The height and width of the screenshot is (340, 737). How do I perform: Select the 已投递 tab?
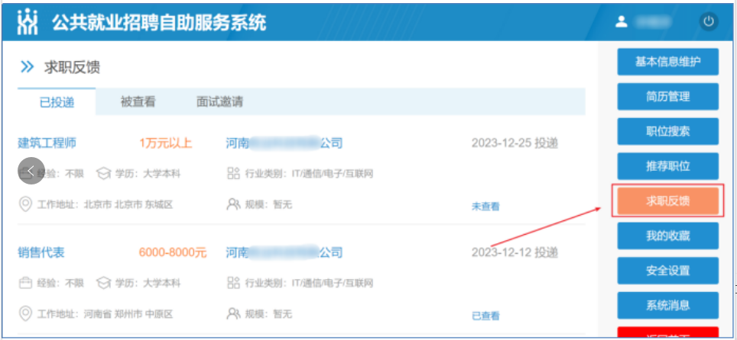[x=57, y=102]
